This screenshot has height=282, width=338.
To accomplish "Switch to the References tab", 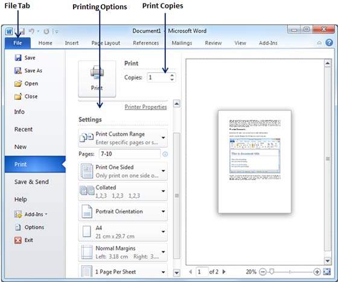I will (146, 43).
